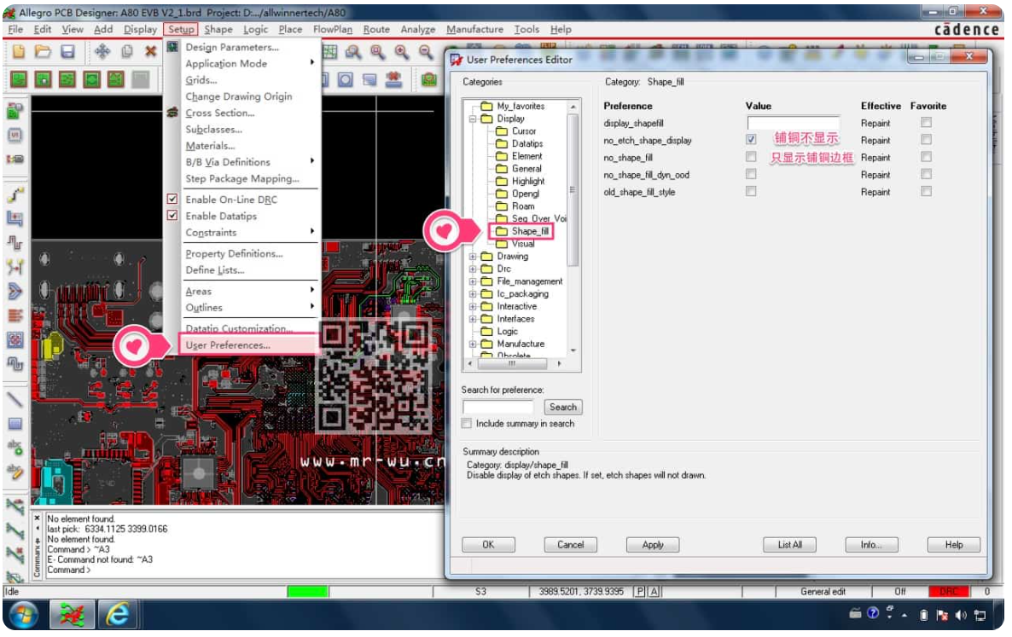This screenshot has width=1012, height=637.
Task: Click the green status bar indicator
Action: tap(308, 592)
